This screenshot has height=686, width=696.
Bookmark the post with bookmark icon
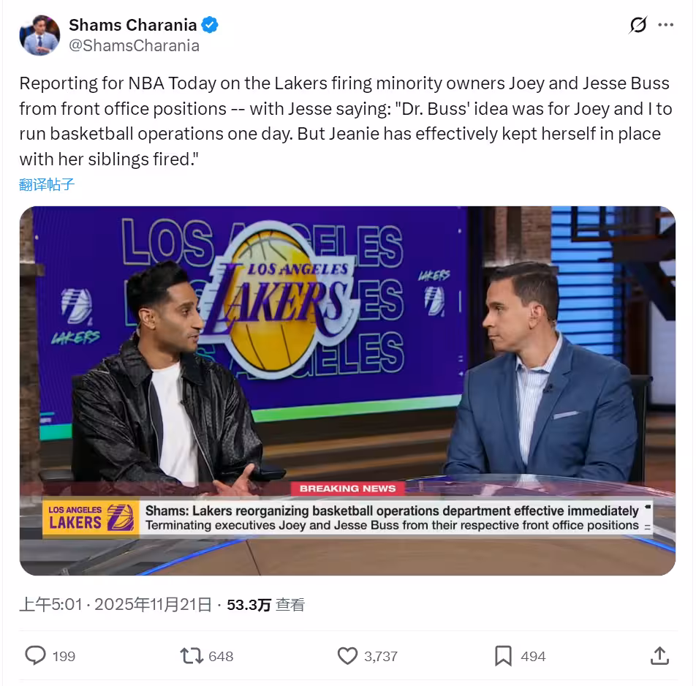tap(503, 656)
